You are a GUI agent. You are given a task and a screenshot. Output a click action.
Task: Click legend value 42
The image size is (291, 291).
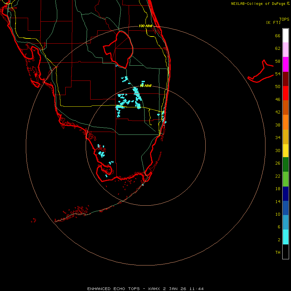pyautogui.click(x=278, y=112)
